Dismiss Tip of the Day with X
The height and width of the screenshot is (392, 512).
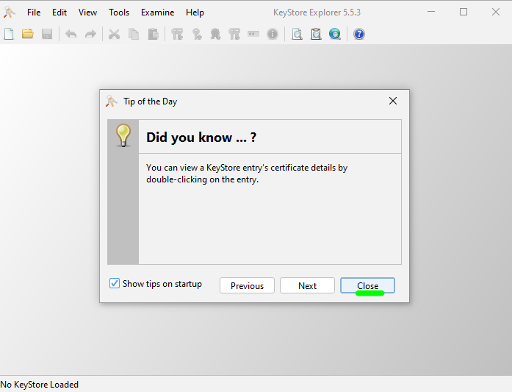[393, 101]
